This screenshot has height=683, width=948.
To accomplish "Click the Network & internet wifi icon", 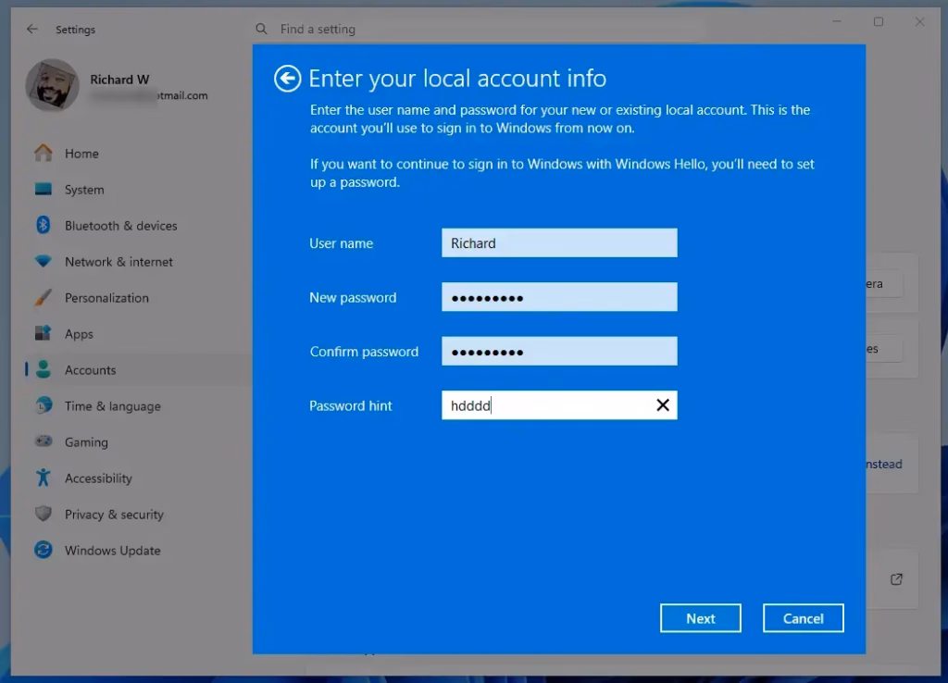I will [x=43, y=262].
